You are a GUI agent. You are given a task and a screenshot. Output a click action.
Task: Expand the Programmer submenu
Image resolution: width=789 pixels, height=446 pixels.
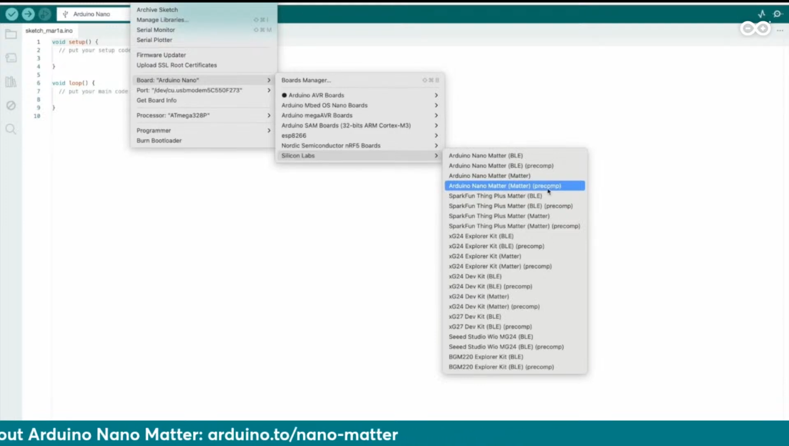pyautogui.click(x=204, y=130)
